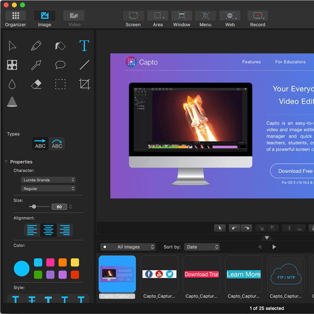314x314 pixels.
Task: Select the Highlighter marker tool
Action: (x=60, y=46)
